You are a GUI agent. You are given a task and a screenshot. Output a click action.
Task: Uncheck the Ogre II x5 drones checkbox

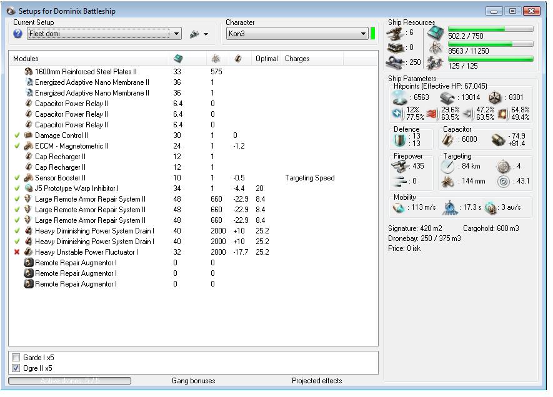click(x=16, y=368)
